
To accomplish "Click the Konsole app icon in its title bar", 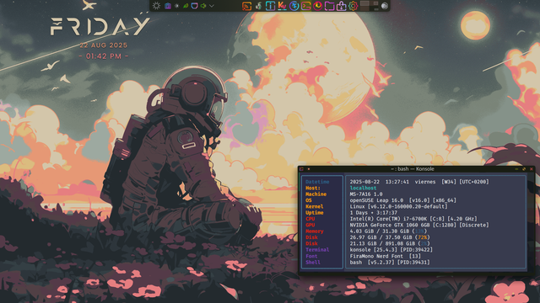I will click(x=301, y=169).
